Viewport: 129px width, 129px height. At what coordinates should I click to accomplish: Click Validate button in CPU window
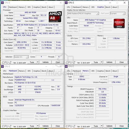(x=45, y=62)
